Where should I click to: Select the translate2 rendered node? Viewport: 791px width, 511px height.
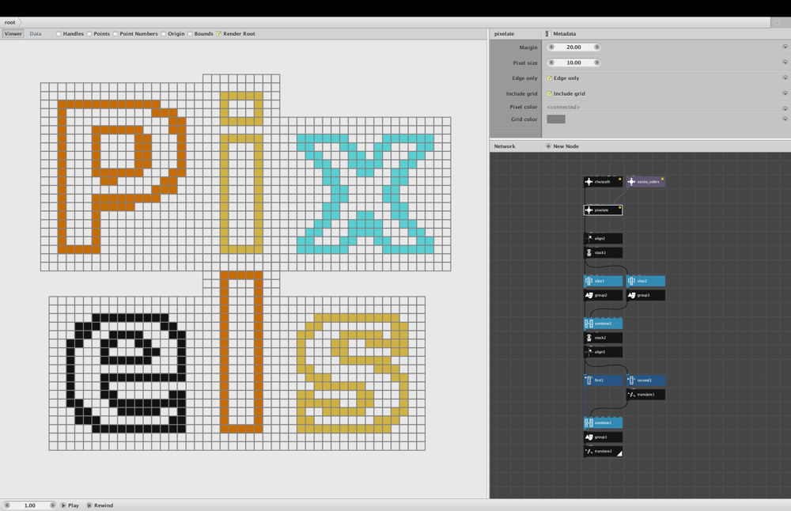click(603, 451)
